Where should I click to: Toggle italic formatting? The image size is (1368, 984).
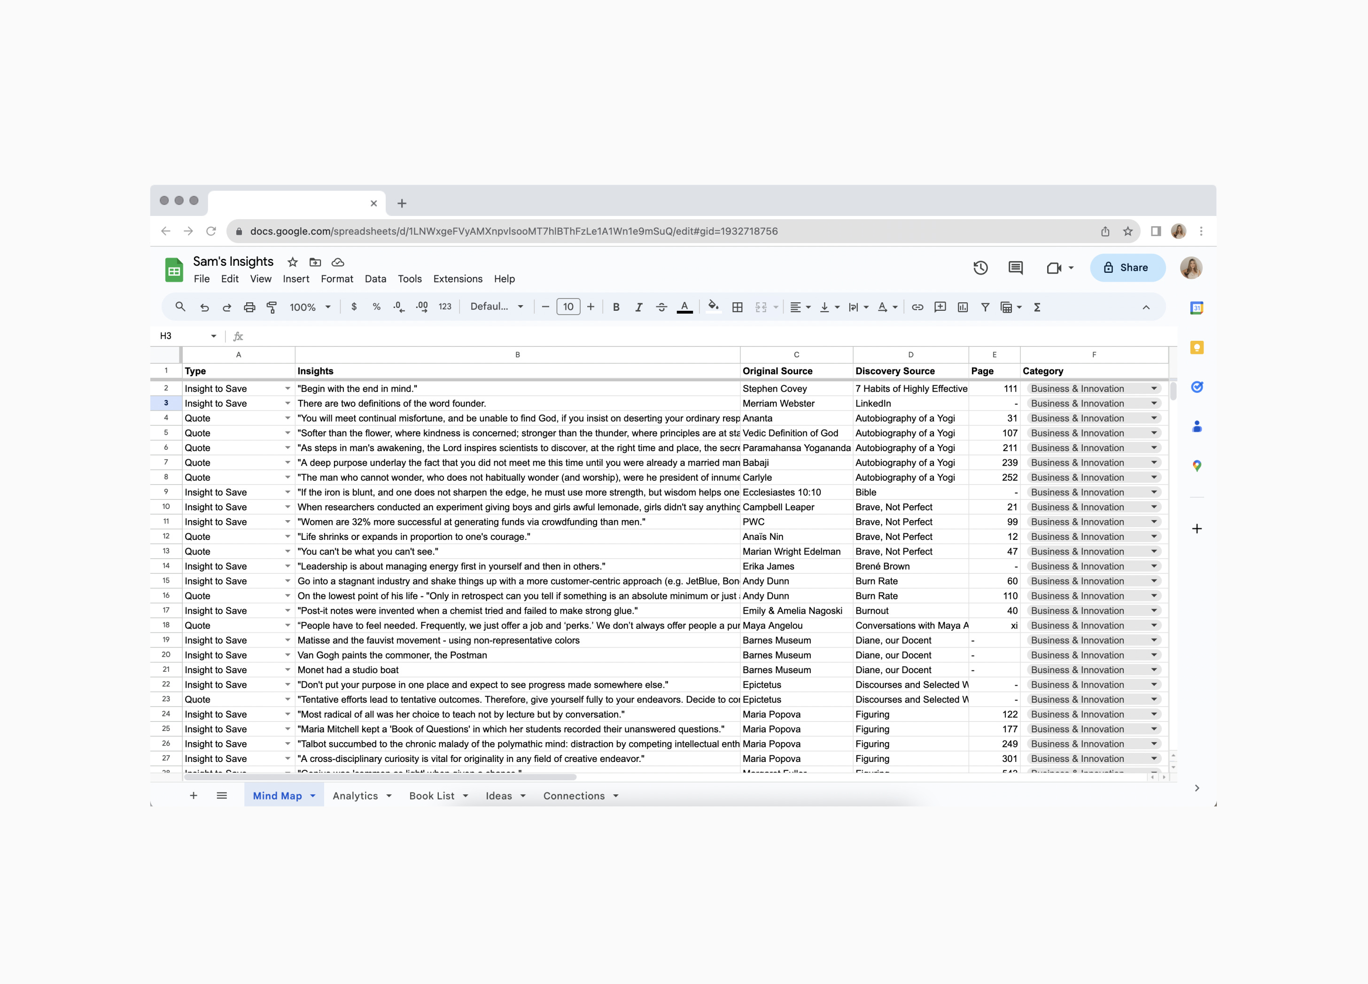tap(639, 307)
